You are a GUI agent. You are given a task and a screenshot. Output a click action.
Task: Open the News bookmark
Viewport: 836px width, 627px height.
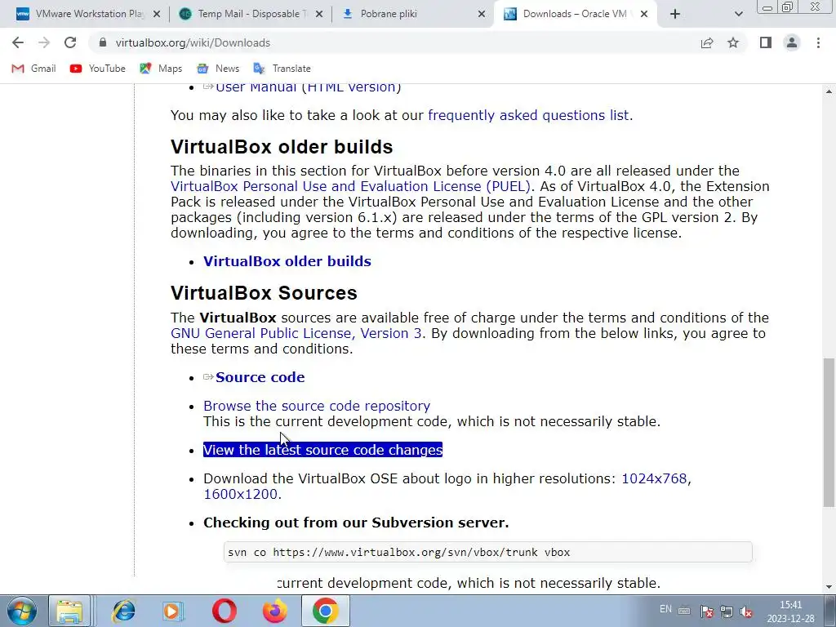(x=218, y=69)
